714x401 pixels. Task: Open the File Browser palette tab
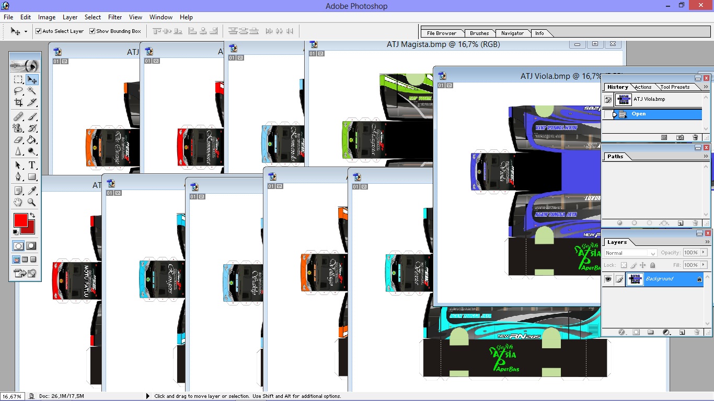point(442,33)
